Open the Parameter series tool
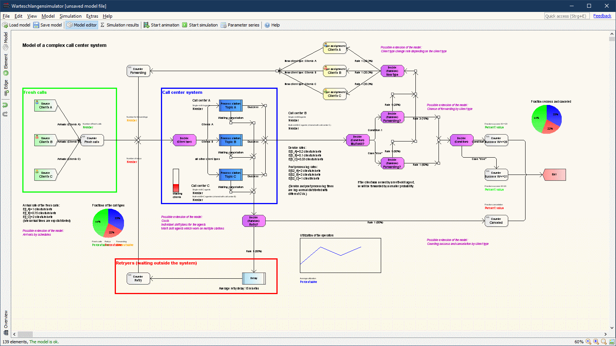The height and width of the screenshot is (346, 616). pyautogui.click(x=240, y=25)
